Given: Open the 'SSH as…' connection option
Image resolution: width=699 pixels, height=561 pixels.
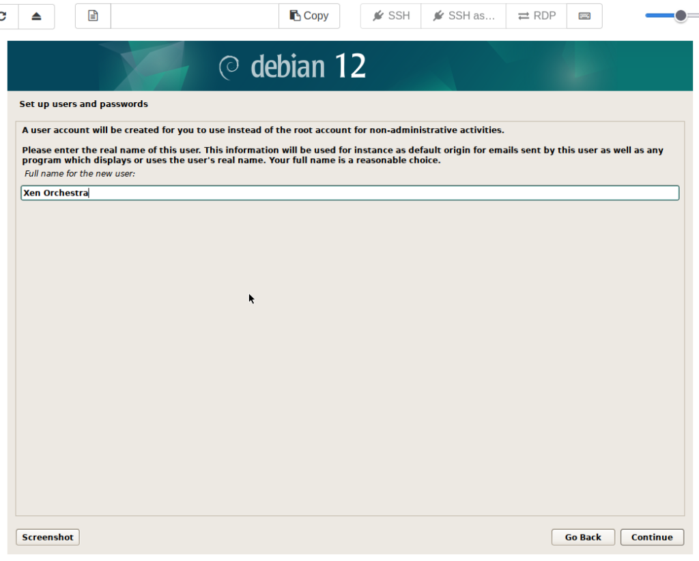Looking at the screenshot, I should [x=463, y=16].
